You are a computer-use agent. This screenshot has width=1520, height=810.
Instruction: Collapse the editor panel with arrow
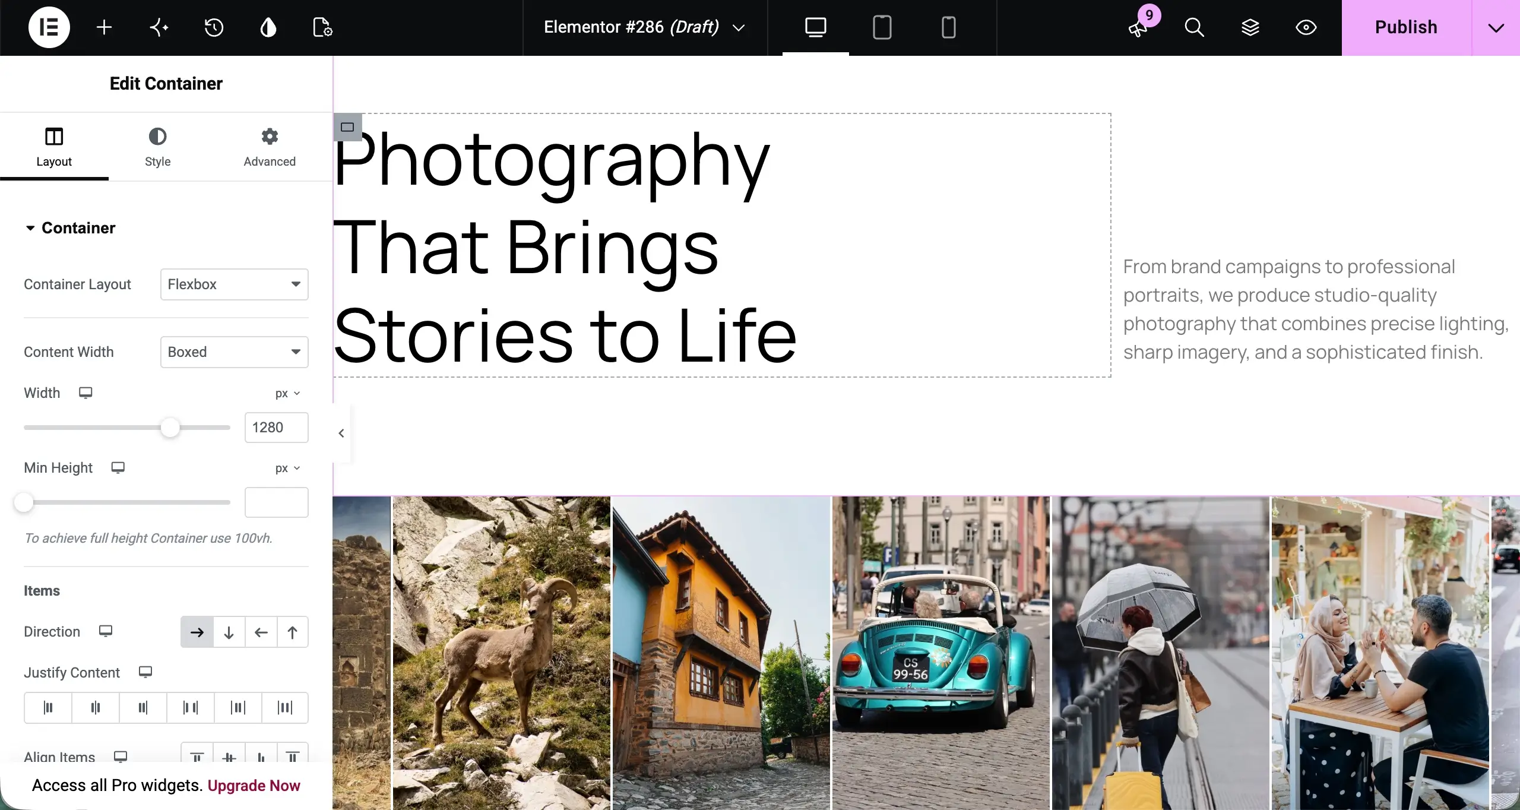coord(341,434)
